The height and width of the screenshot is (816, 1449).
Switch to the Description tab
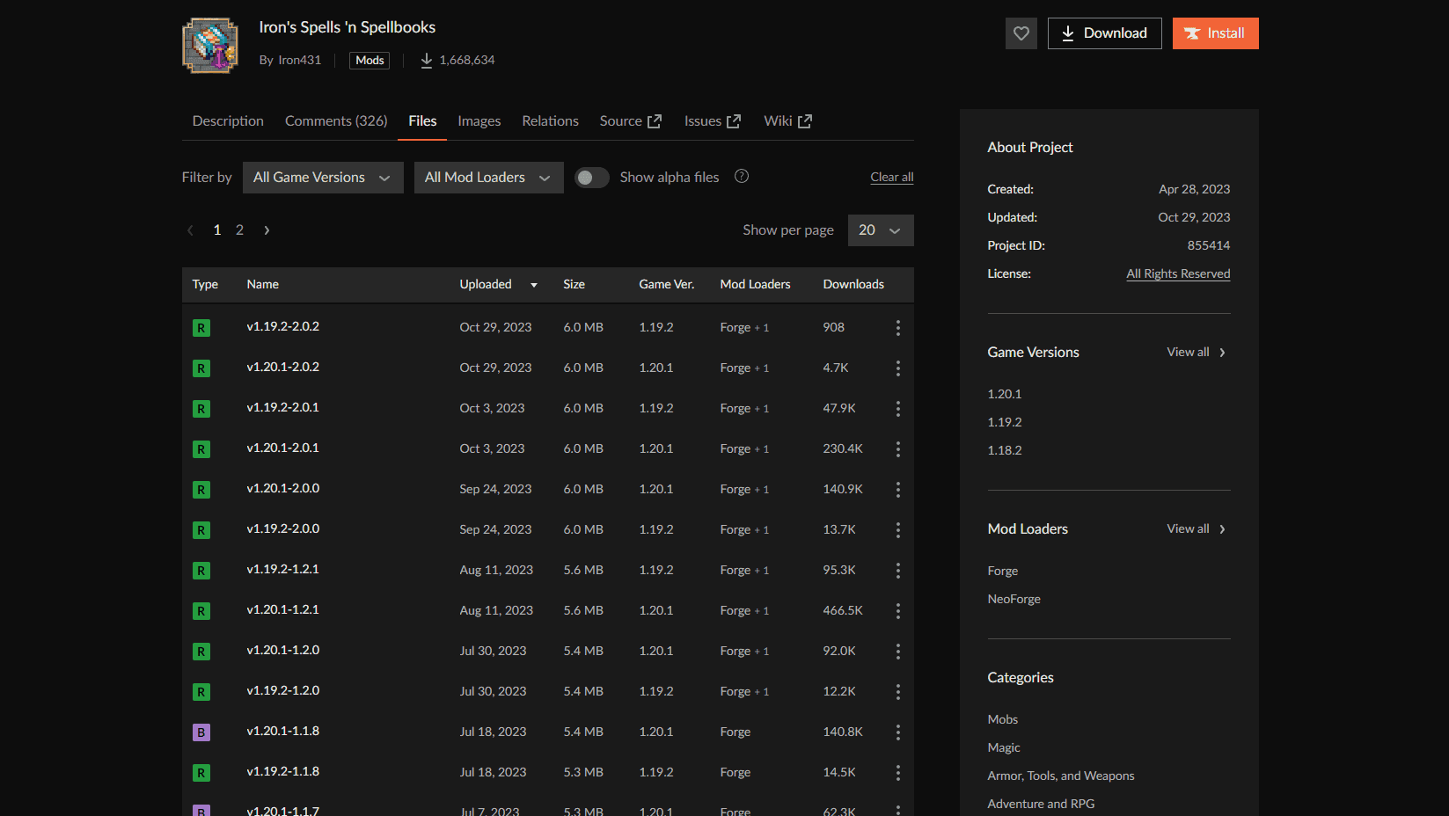[228, 121]
